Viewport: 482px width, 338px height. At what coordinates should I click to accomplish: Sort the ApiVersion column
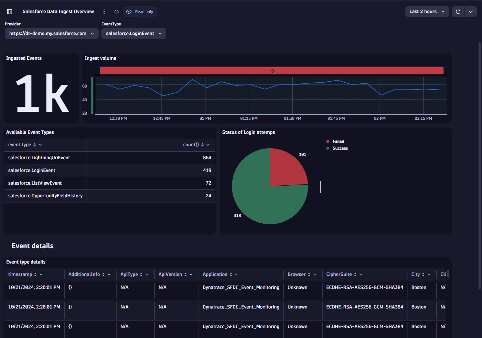[x=186, y=275]
